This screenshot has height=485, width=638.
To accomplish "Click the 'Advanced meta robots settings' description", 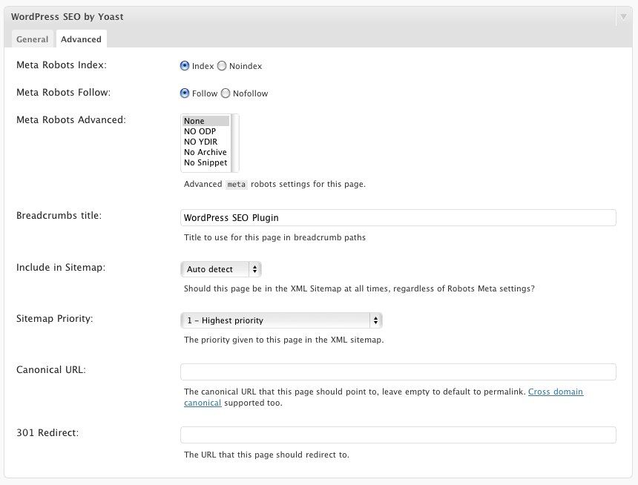I will (274, 184).
